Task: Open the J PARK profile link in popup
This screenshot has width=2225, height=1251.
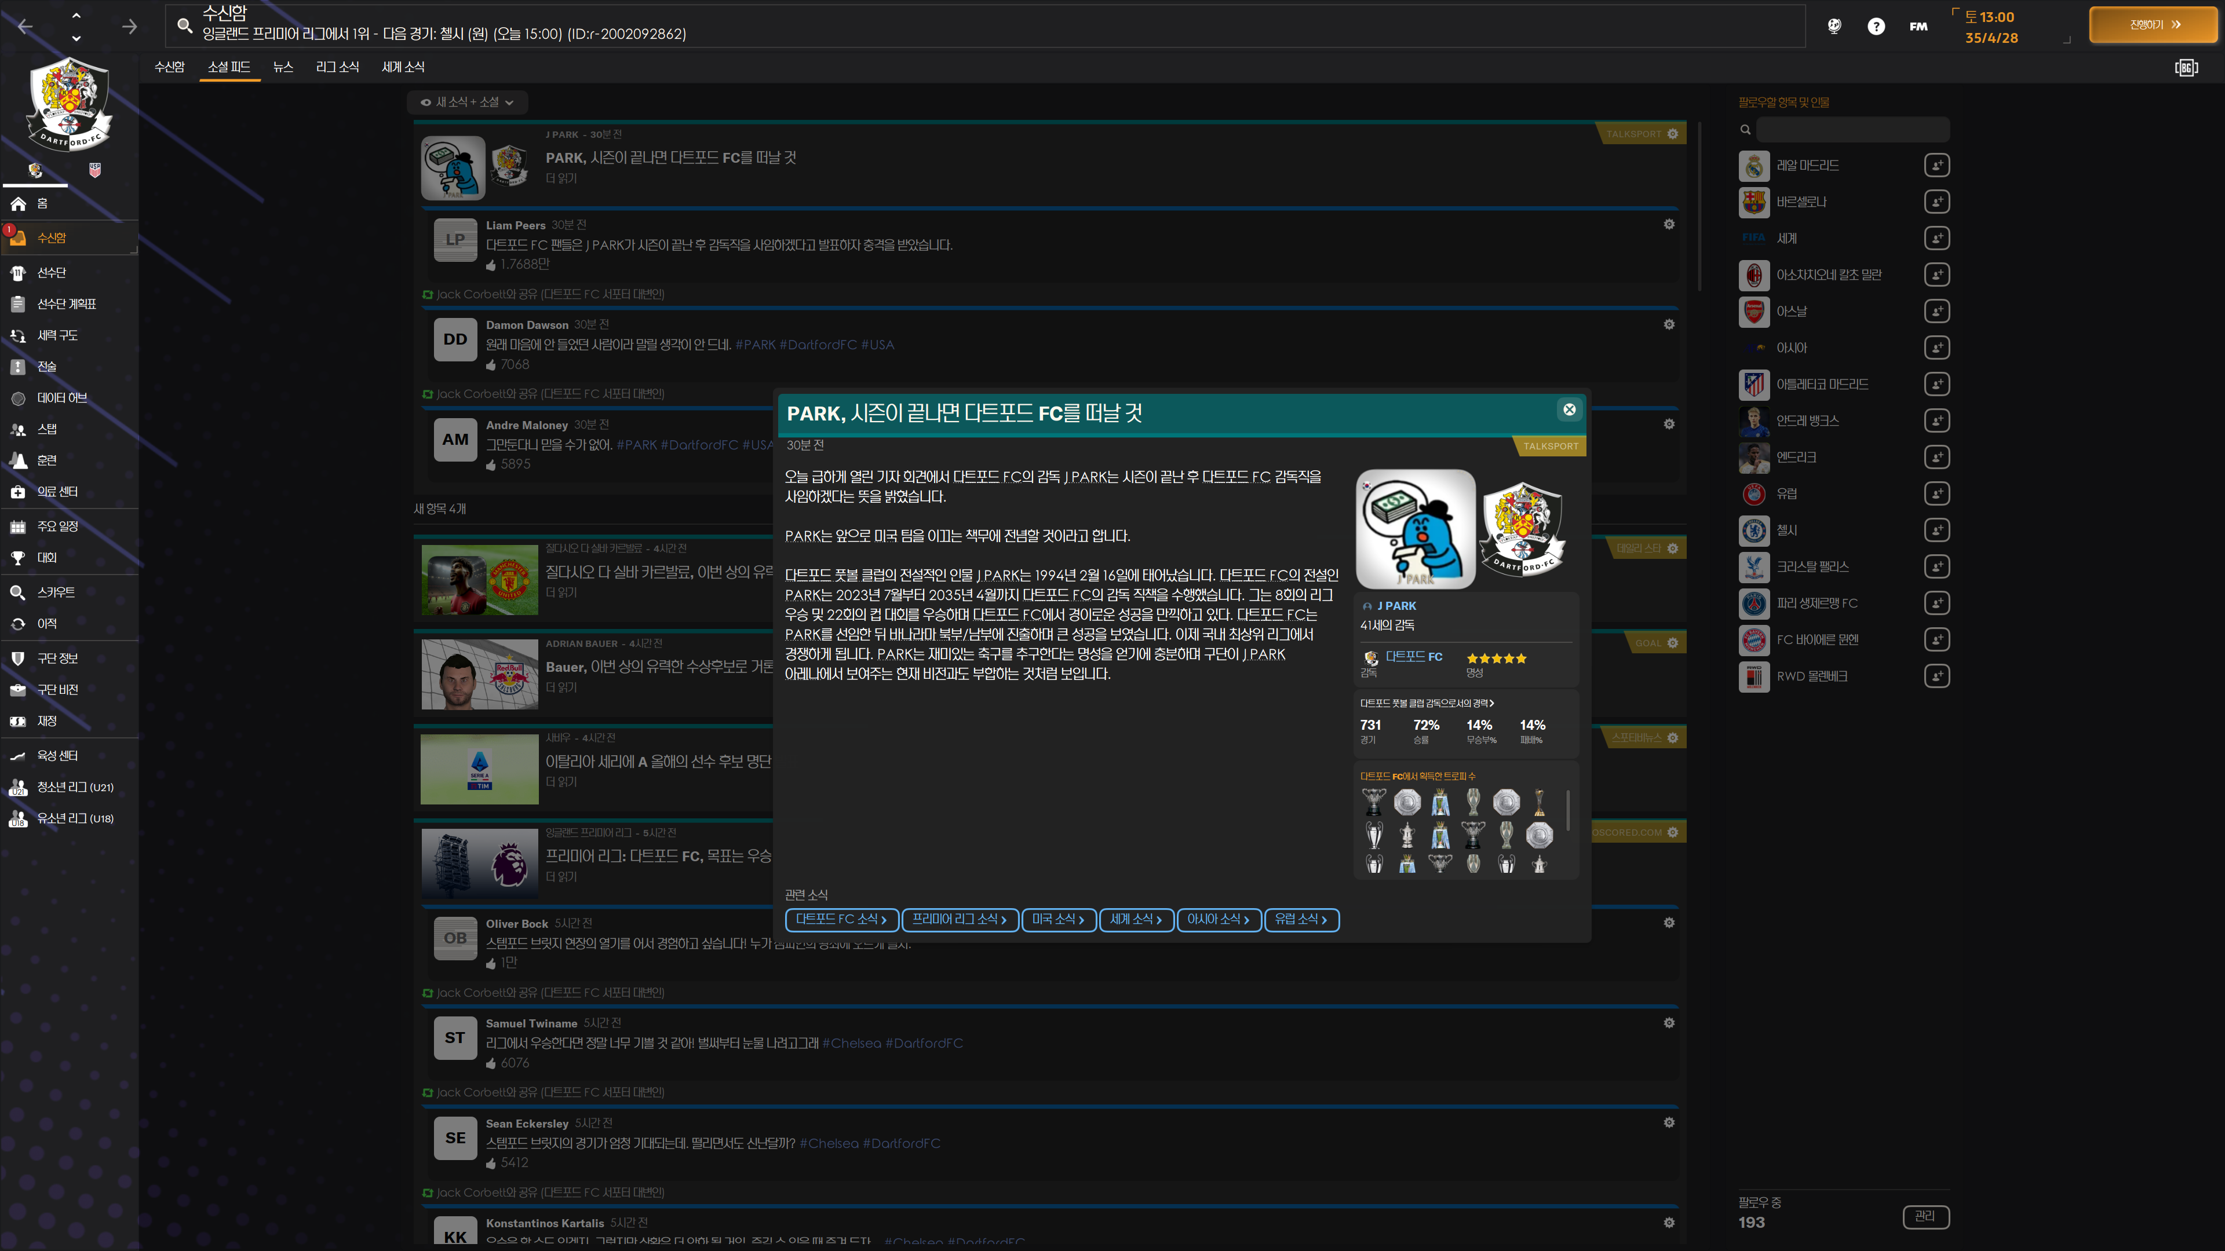Action: click(1396, 606)
